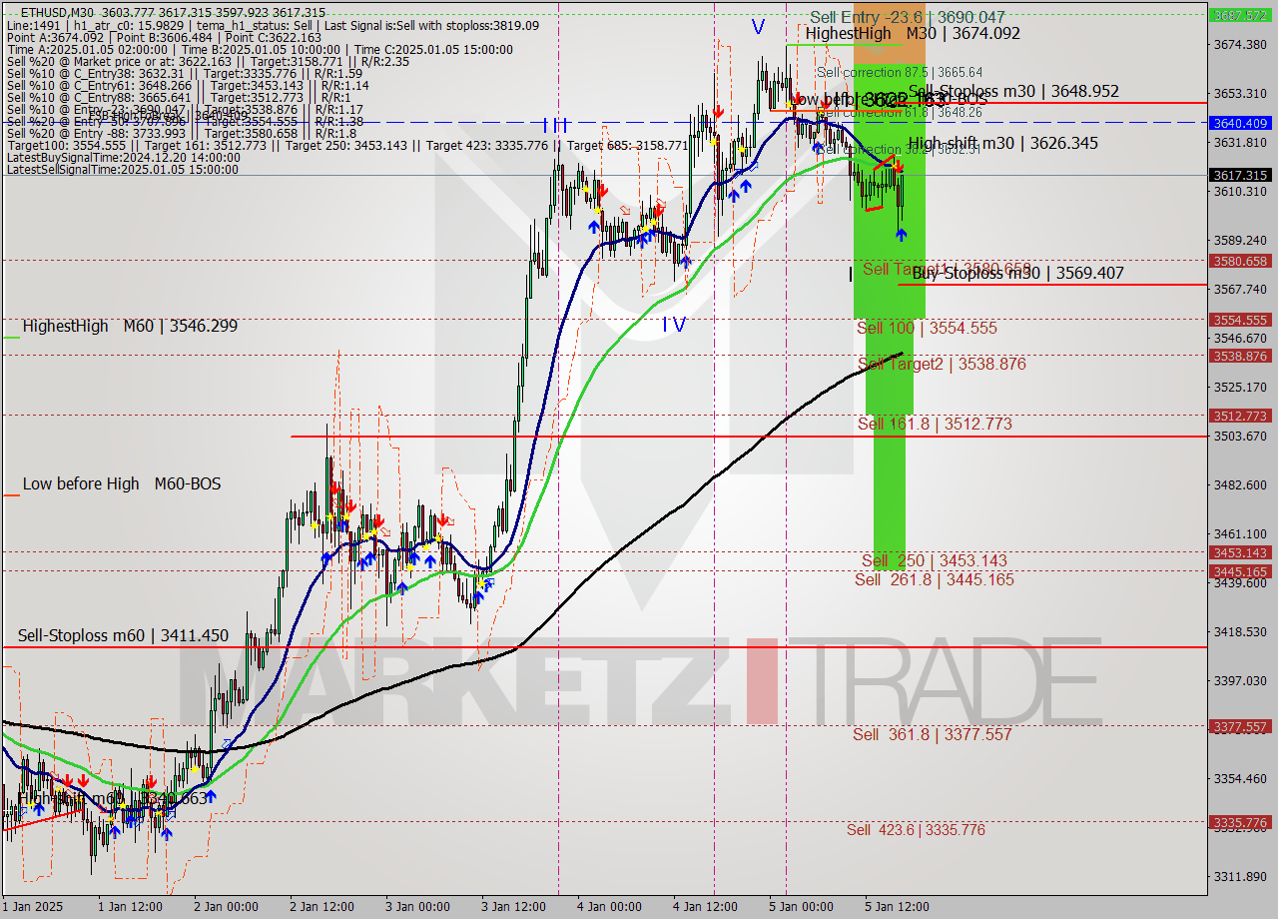Image resolution: width=1278 pixels, height=919 pixels.
Task: Select the red 3453.143 axis tag
Action: pos(1240,552)
